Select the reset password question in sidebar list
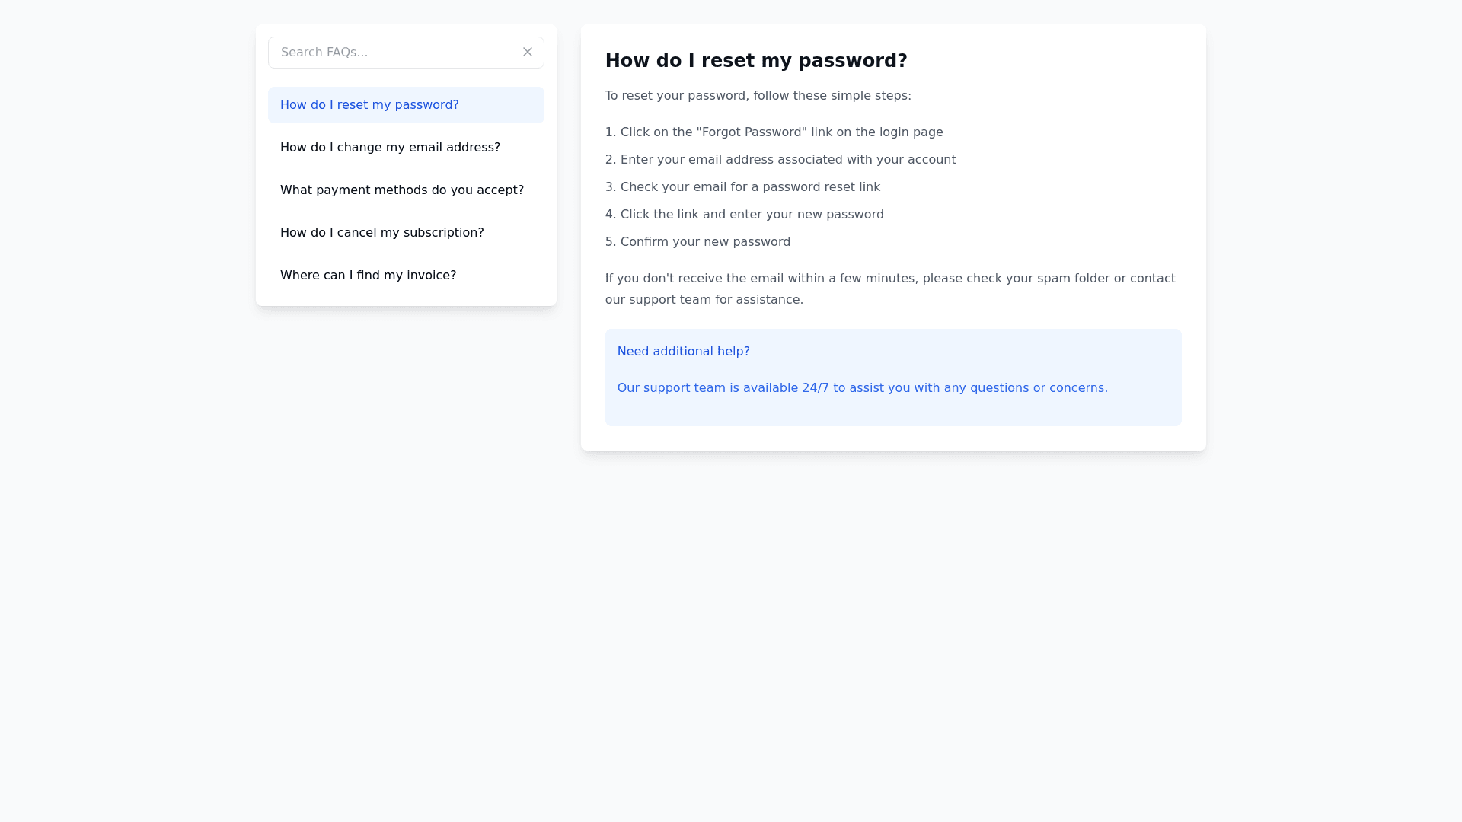This screenshot has width=1462, height=822. [x=369, y=105]
